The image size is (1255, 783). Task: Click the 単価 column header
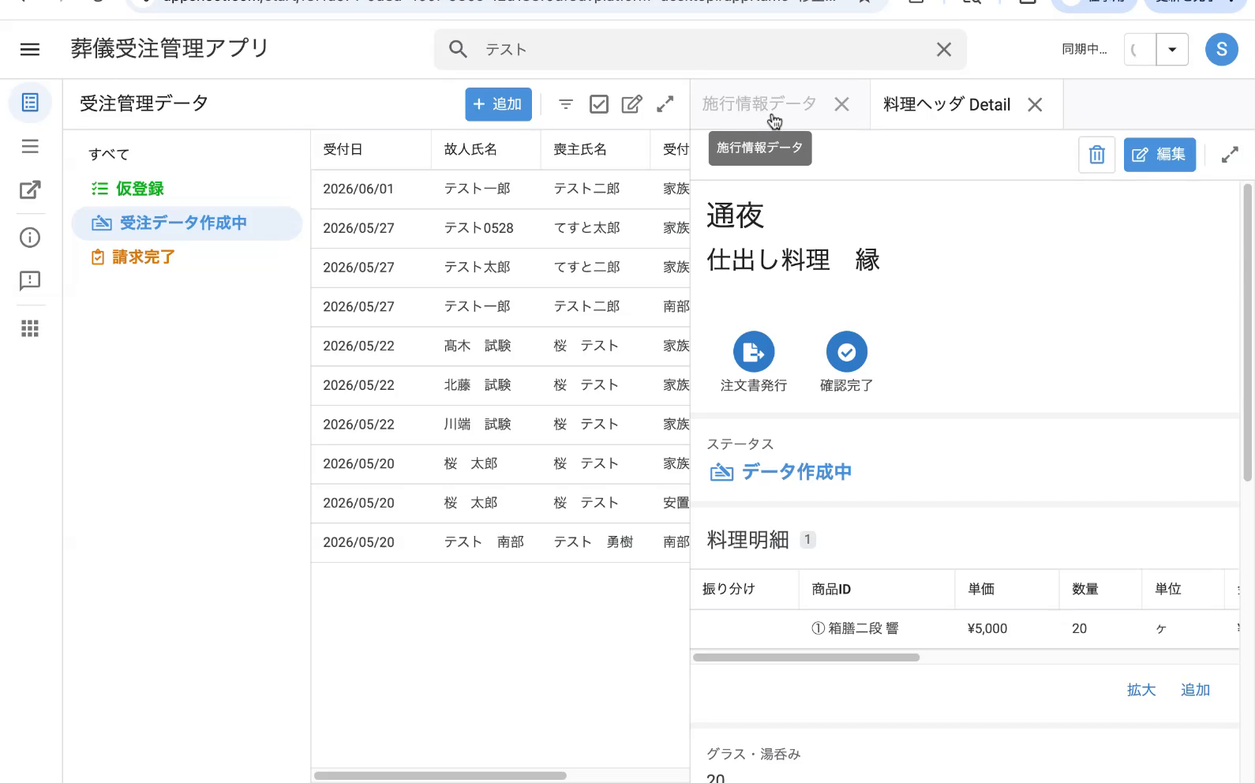[x=981, y=589]
